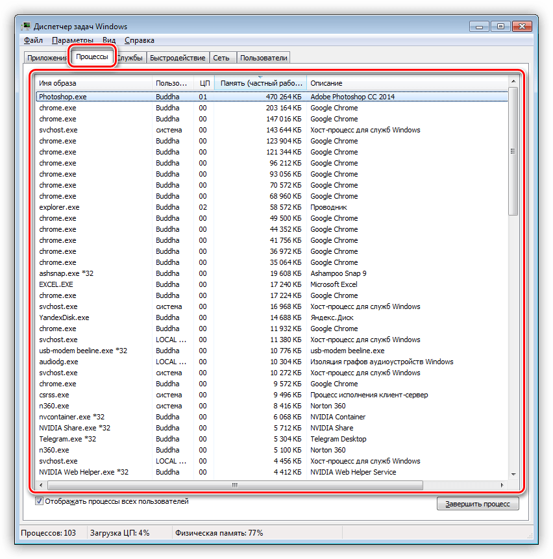Open the 'Справка' menu
The height and width of the screenshot is (559, 553).
(x=139, y=40)
